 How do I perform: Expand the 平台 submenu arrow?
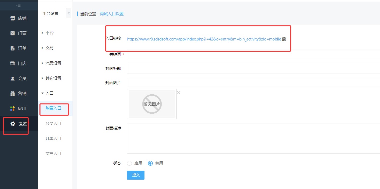42,33
